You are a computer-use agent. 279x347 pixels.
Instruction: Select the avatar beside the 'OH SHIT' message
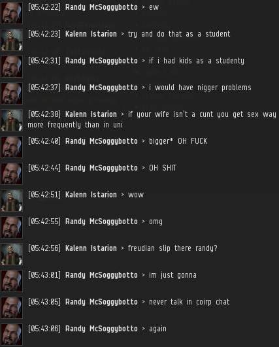tap(12, 174)
